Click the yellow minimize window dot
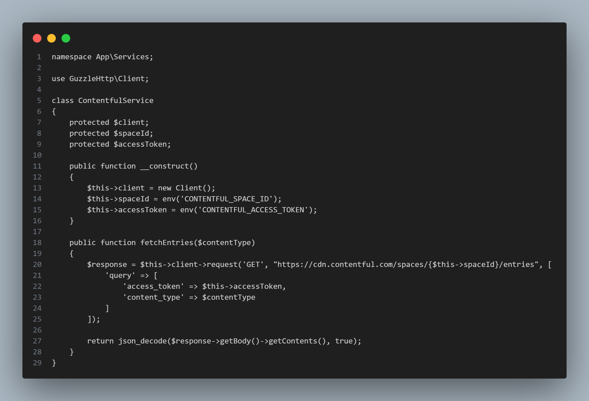The width and height of the screenshot is (589, 401). pos(51,38)
